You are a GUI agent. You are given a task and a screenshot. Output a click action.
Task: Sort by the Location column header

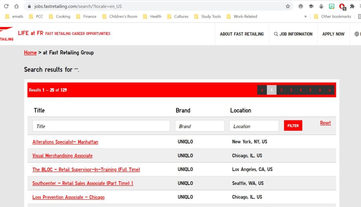[x=240, y=110]
